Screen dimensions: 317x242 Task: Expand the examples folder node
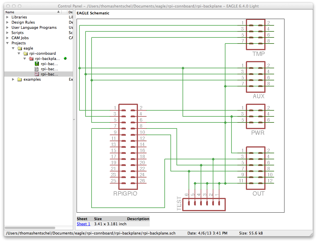(13, 79)
